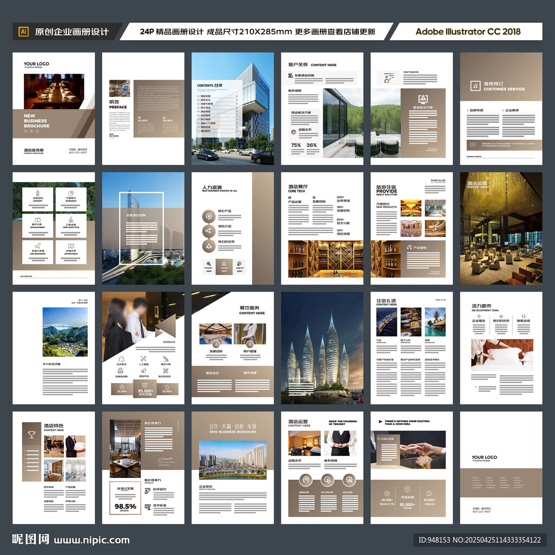Screen dimensions: 555x555
Task: Open the night skyscraper towers page thumbnail
Action: [322, 348]
